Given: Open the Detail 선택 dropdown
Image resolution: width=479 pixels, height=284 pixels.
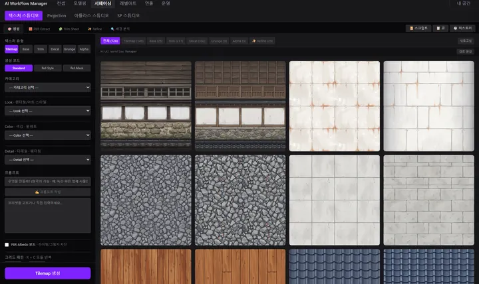Looking at the screenshot, I should coord(48,160).
